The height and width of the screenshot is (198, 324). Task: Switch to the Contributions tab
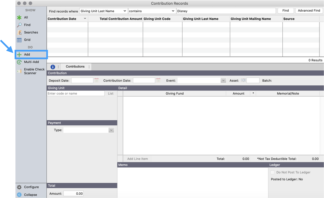pyautogui.click(x=76, y=66)
